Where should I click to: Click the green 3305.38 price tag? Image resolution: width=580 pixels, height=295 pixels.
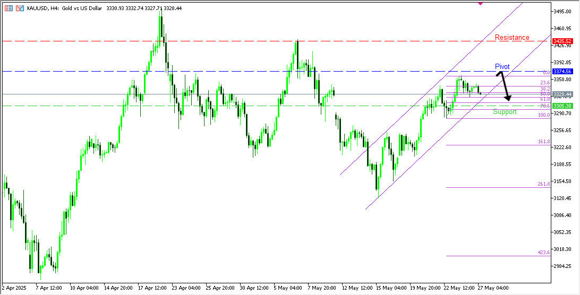(x=561, y=106)
